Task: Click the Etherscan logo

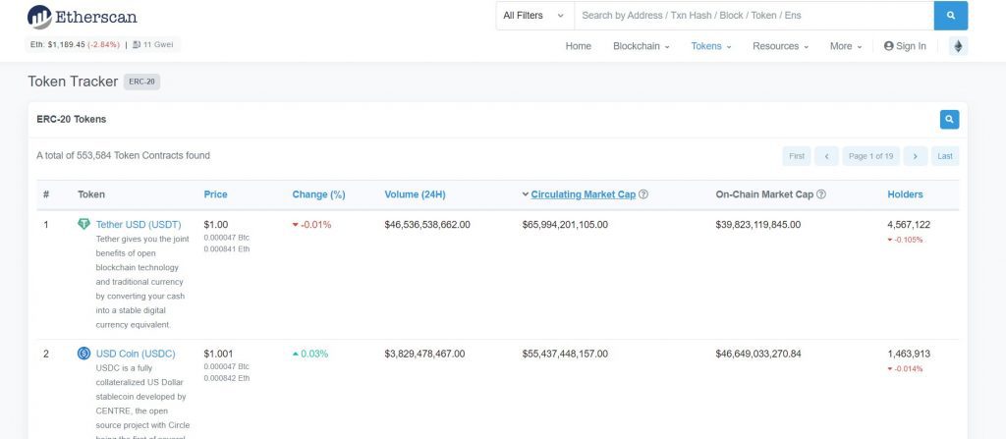Action: pyautogui.click(x=83, y=18)
